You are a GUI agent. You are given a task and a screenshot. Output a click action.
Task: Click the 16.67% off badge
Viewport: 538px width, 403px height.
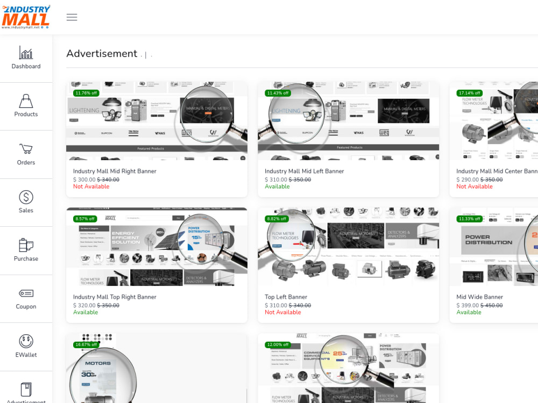pos(86,344)
